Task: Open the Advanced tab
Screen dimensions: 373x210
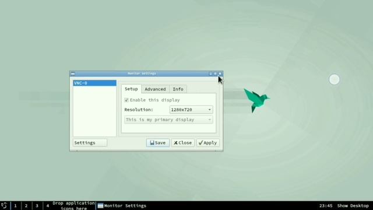Action: pos(155,89)
